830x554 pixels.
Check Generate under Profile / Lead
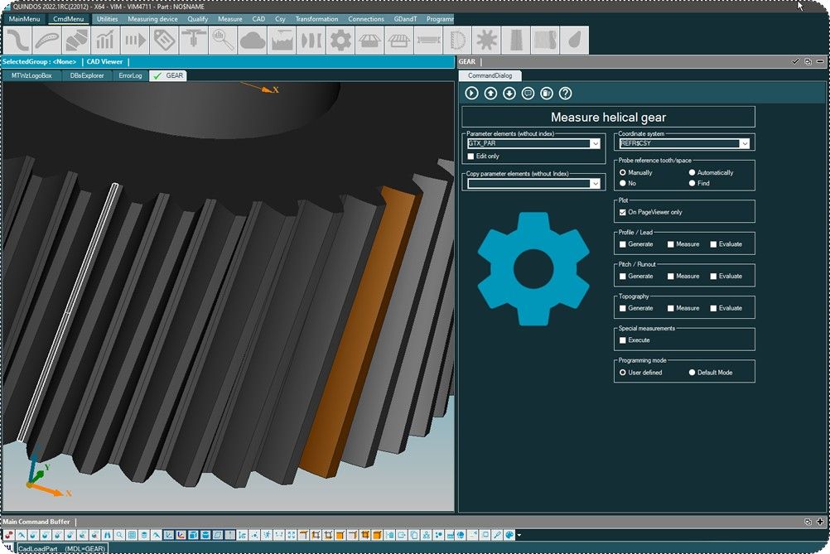623,244
